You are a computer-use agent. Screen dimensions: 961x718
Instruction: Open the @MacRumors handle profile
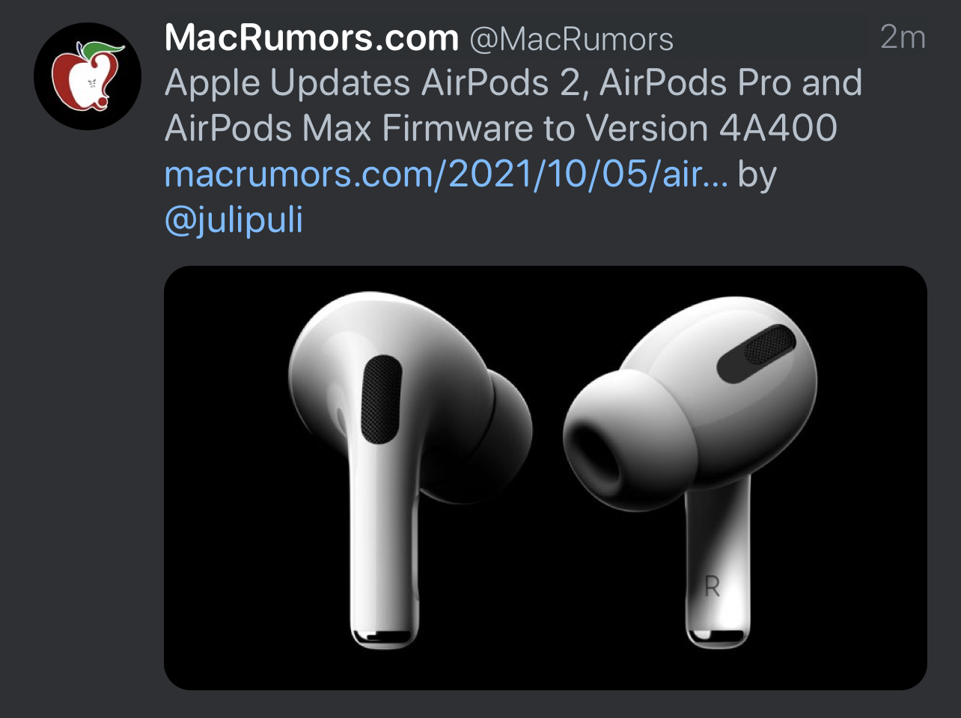[571, 39]
